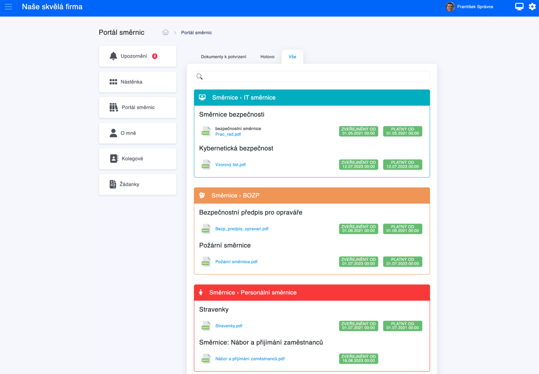The image size is (539, 374).
Task: Open Kolegové in the sidebar
Action: [x=137, y=158]
